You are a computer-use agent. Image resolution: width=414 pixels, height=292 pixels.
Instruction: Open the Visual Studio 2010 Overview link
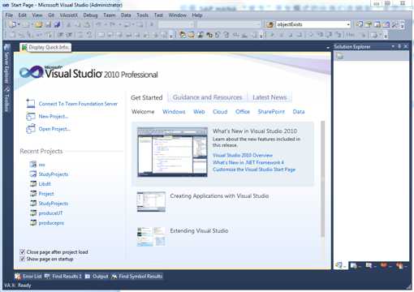pyautogui.click(x=243, y=155)
